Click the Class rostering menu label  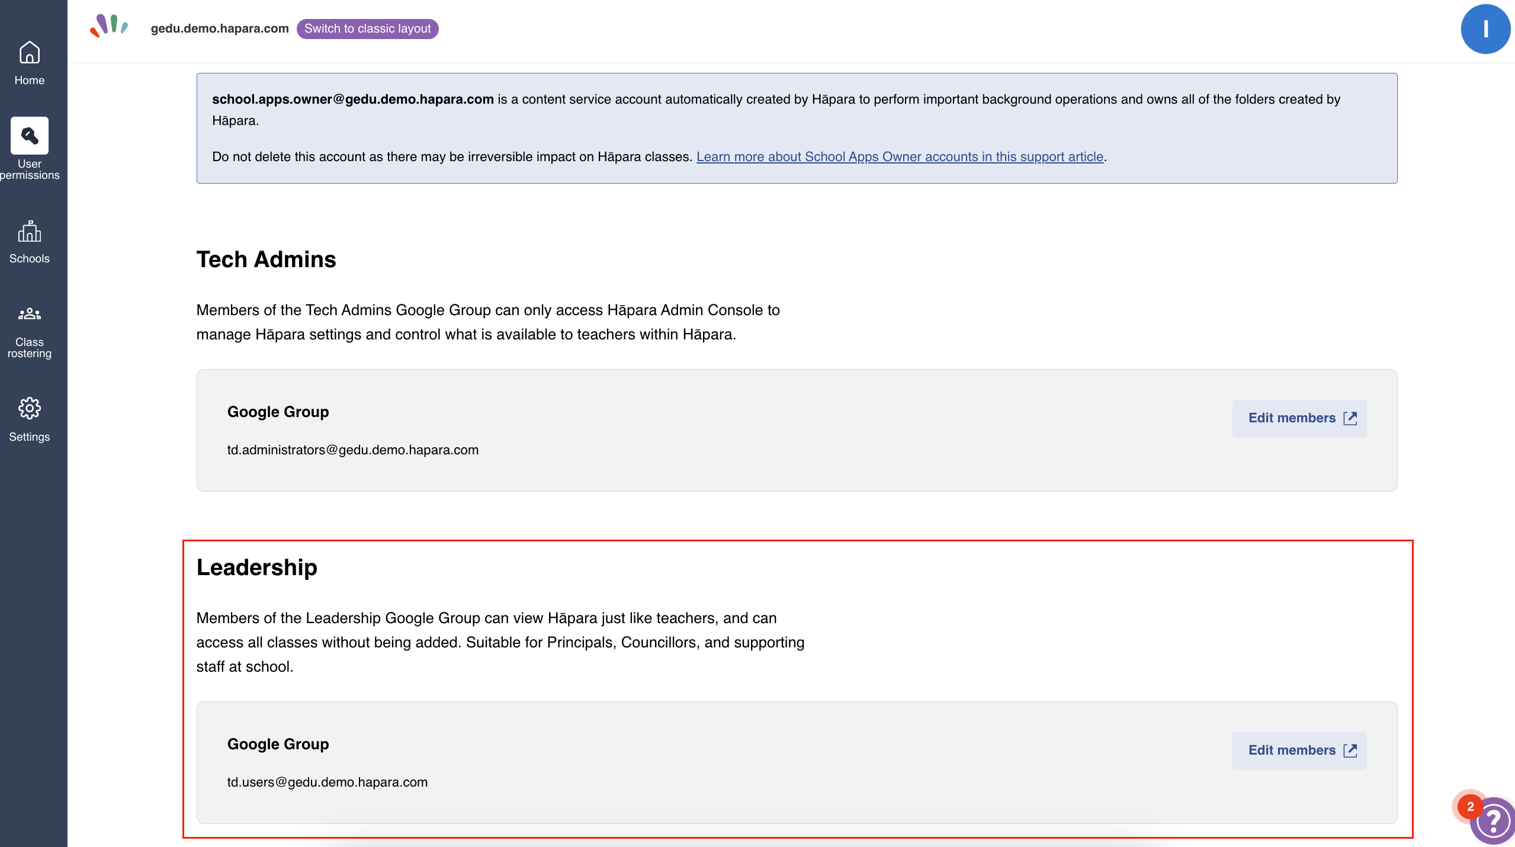point(29,348)
